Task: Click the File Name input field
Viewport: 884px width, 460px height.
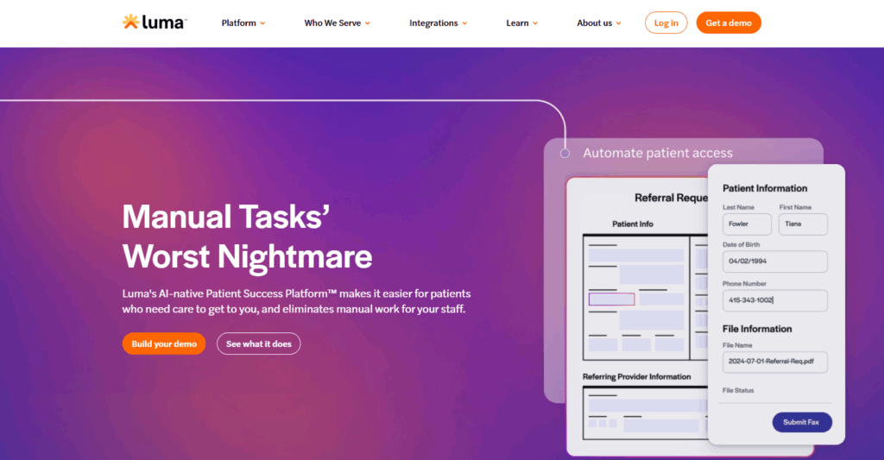Action: coord(775,362)
